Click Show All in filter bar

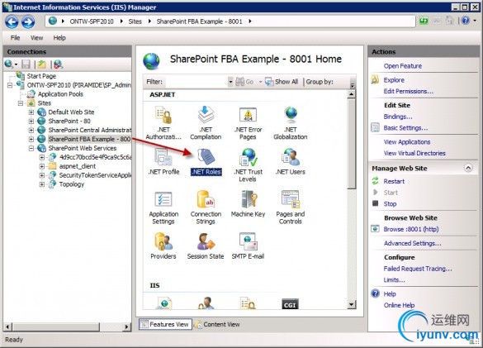(x=282, y=82)
